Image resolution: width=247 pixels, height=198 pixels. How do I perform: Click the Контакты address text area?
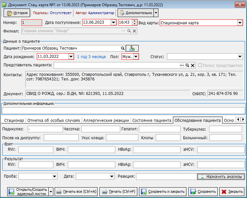(x=134, y=79)
